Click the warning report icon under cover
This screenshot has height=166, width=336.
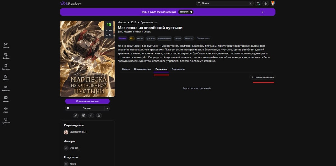coord(99,116)
